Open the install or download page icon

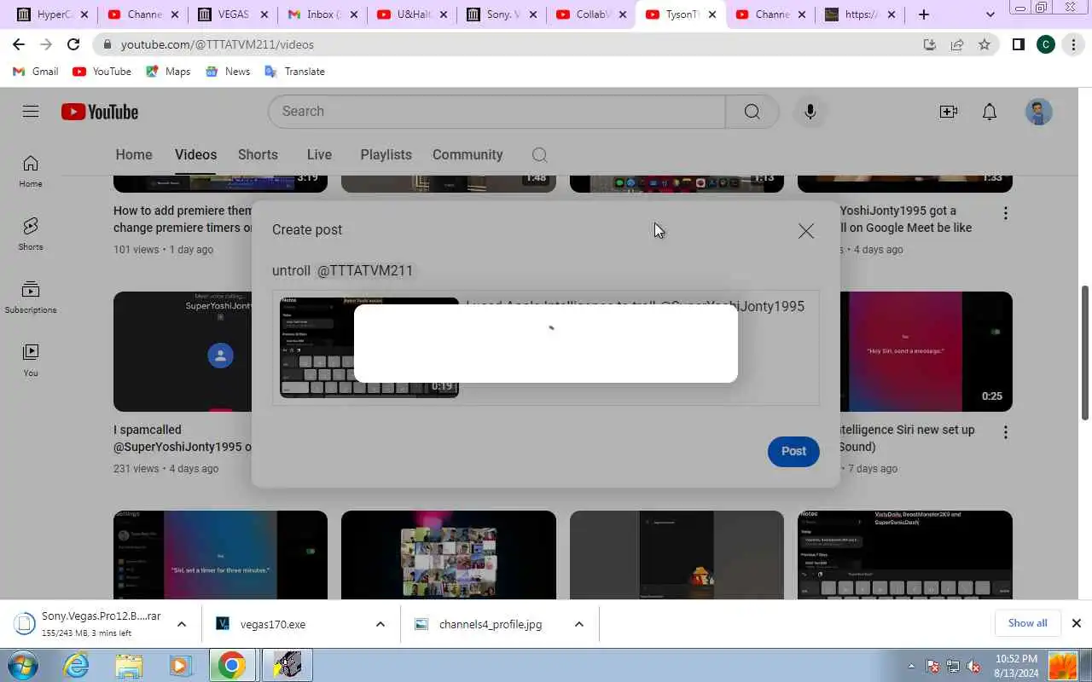930,44
